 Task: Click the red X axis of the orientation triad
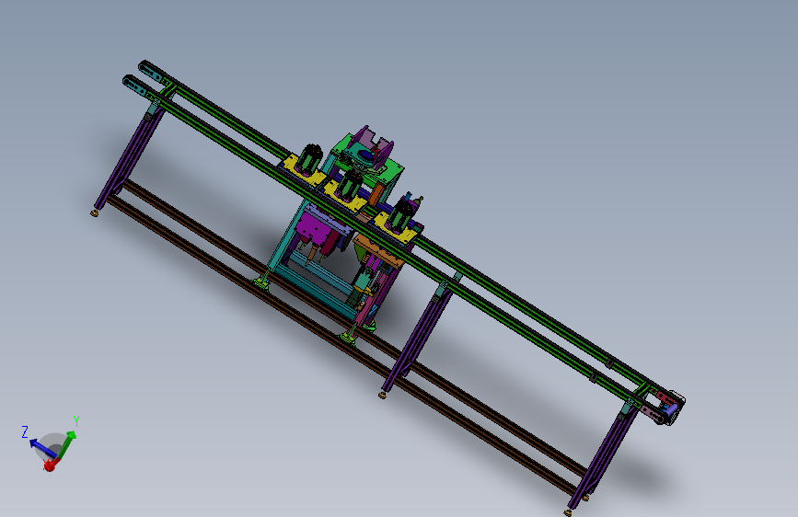point(50,464)
